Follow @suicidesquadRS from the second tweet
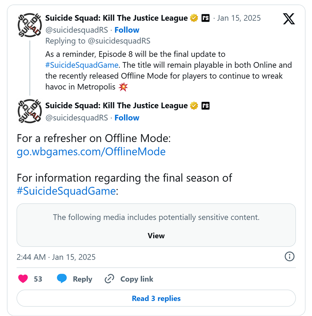 point(127,118)
